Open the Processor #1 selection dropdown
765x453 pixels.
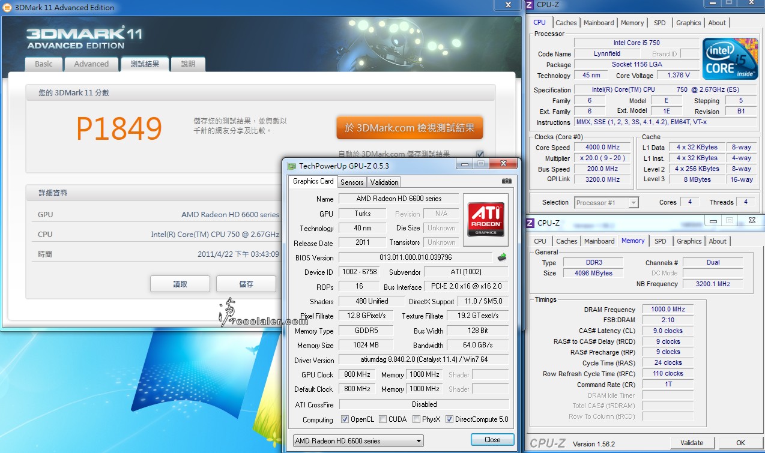click(606, 203)
